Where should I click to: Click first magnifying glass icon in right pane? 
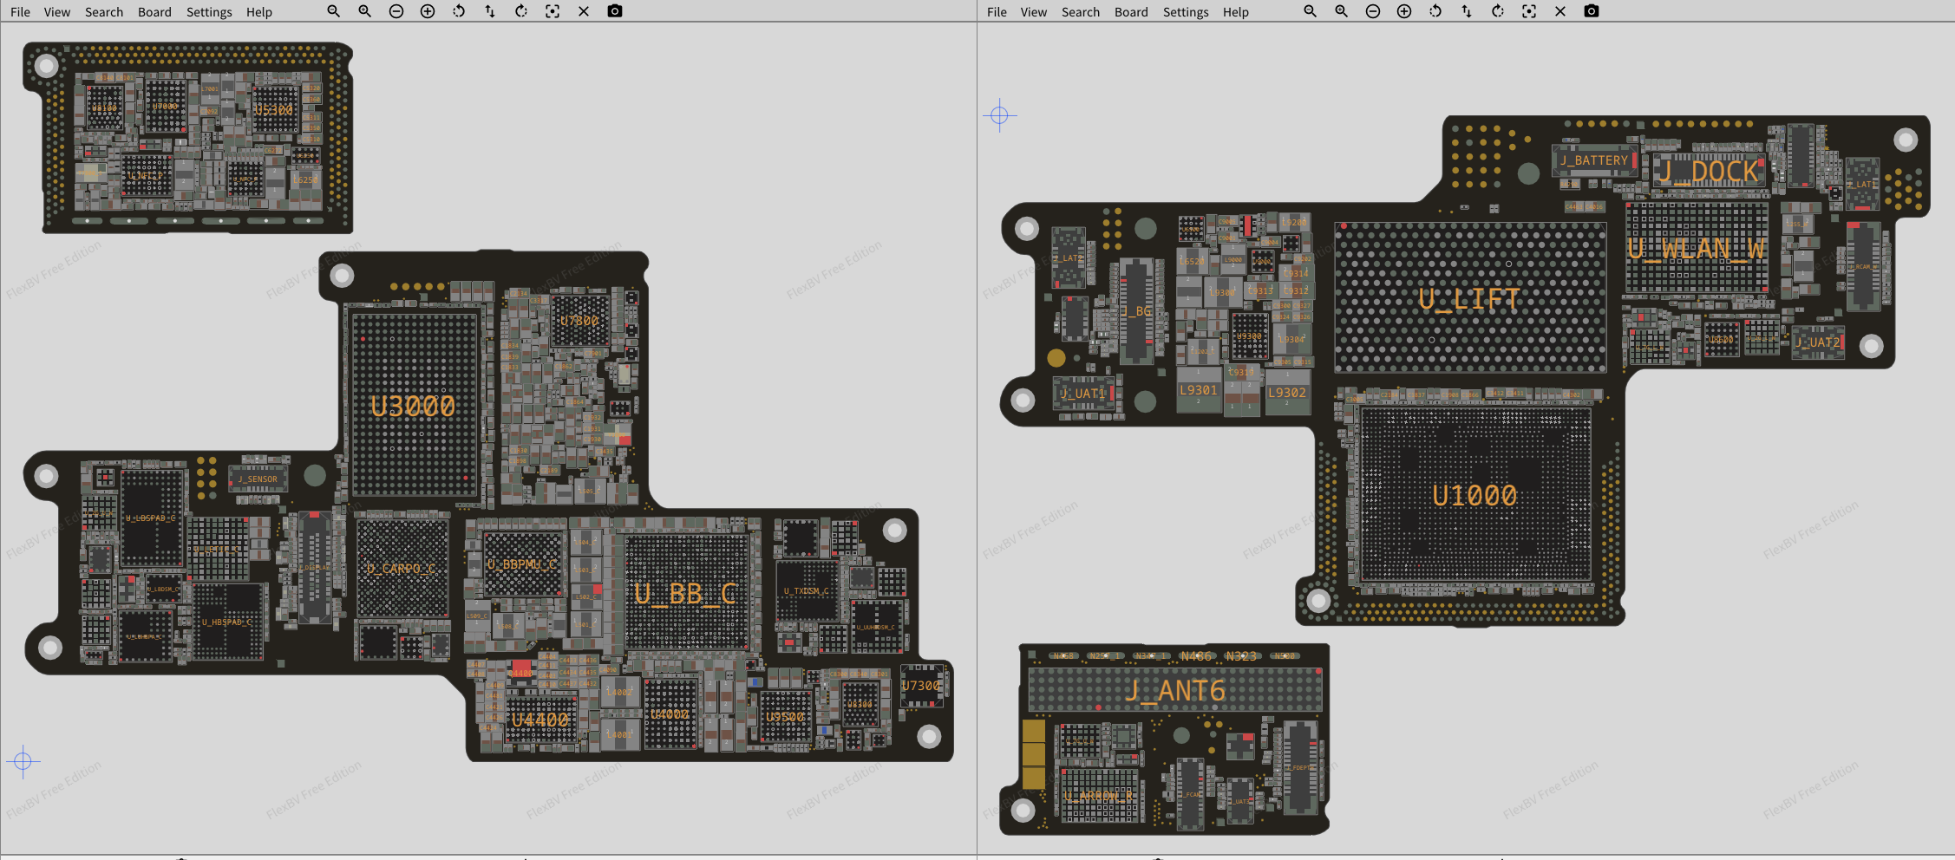(1311, 11)
